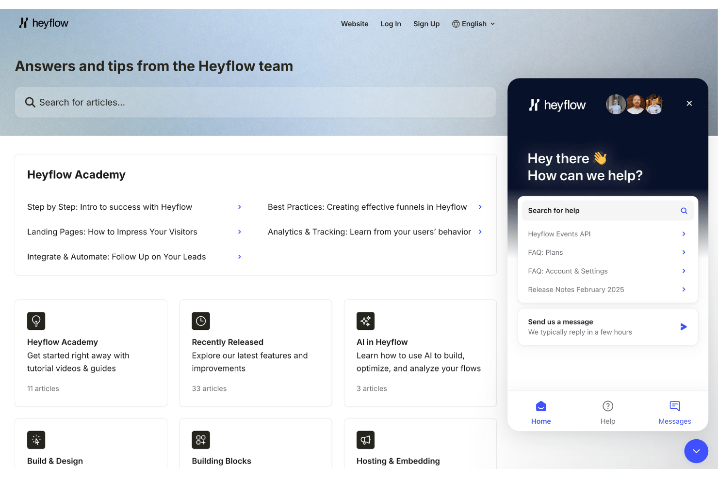
Task: Click the 3 articles count text
Action: point(372,388)
